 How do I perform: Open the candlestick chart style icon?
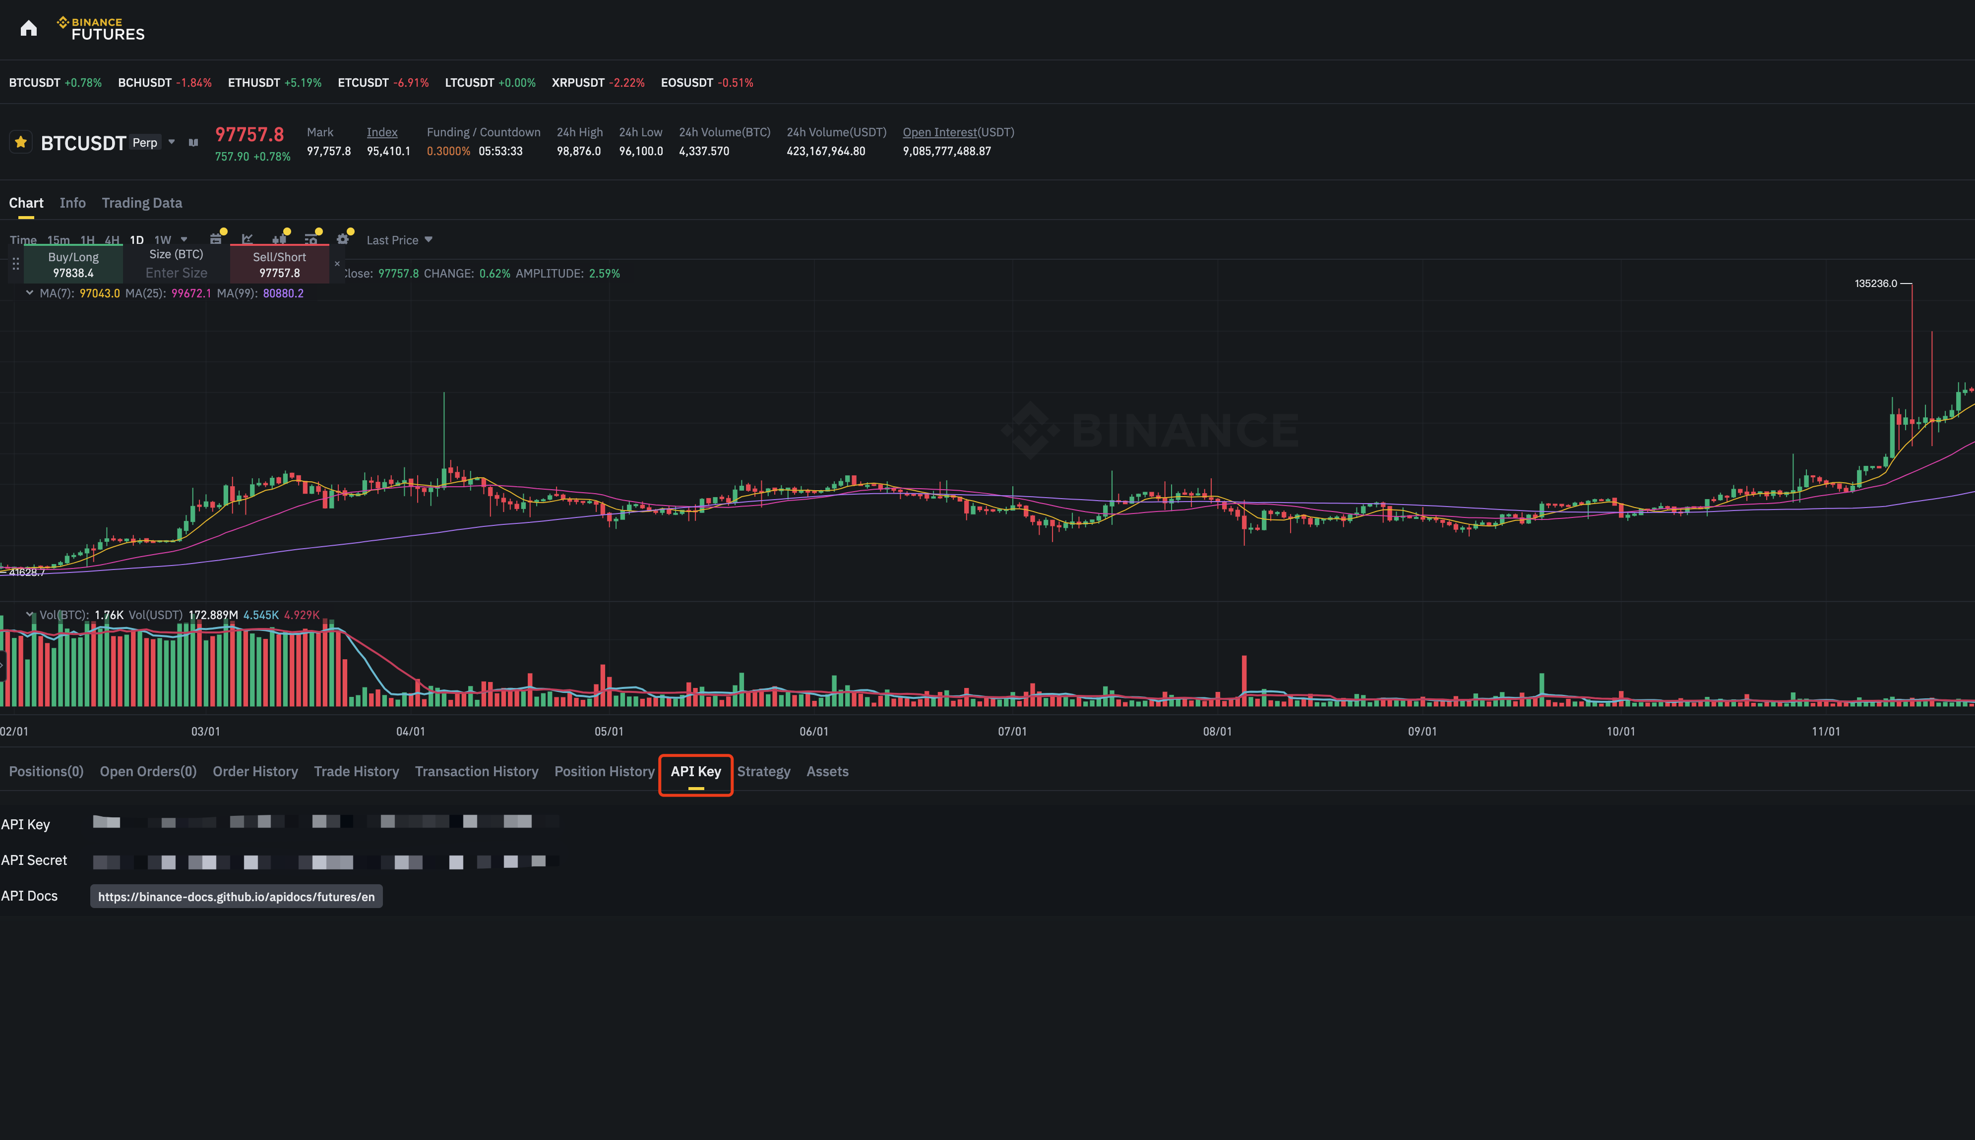(279, 239)
